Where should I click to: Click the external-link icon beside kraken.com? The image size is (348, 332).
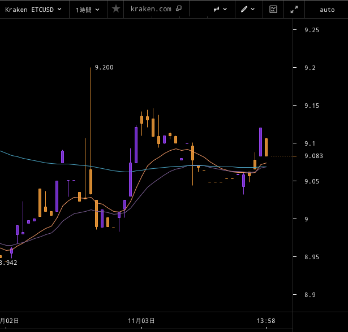coord(179,8)
